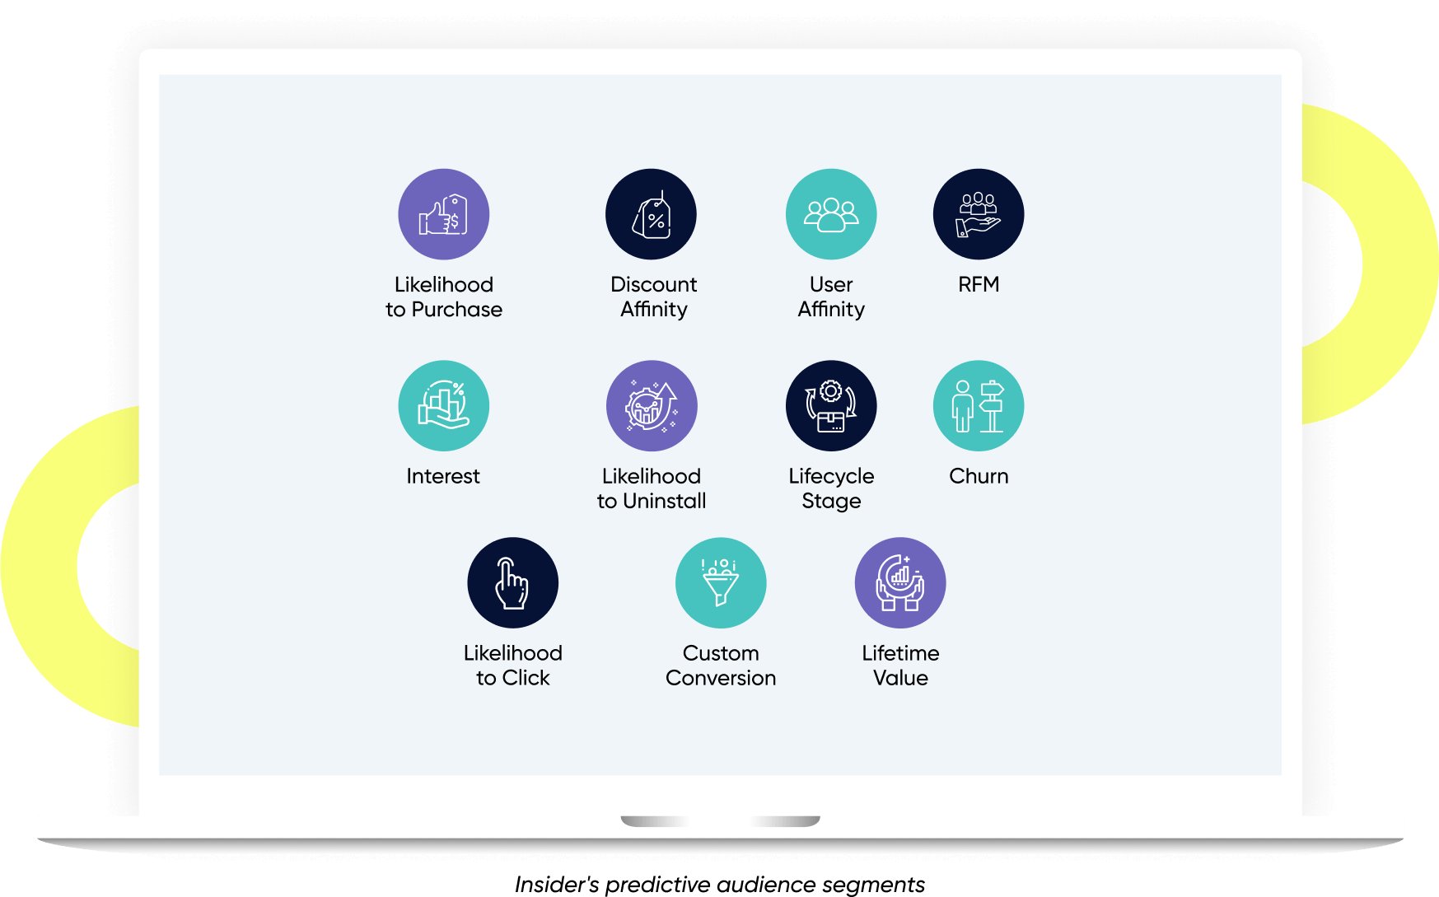
Task: Click the RFM dark circle icon
Action: (978, 214)
